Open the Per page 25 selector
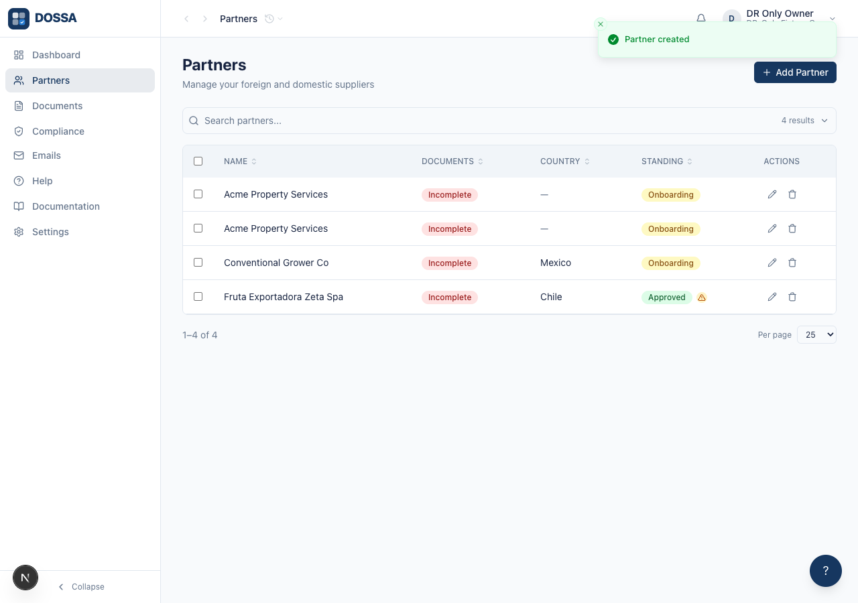The width and height of the screenshot is (858, 603). 816,334
